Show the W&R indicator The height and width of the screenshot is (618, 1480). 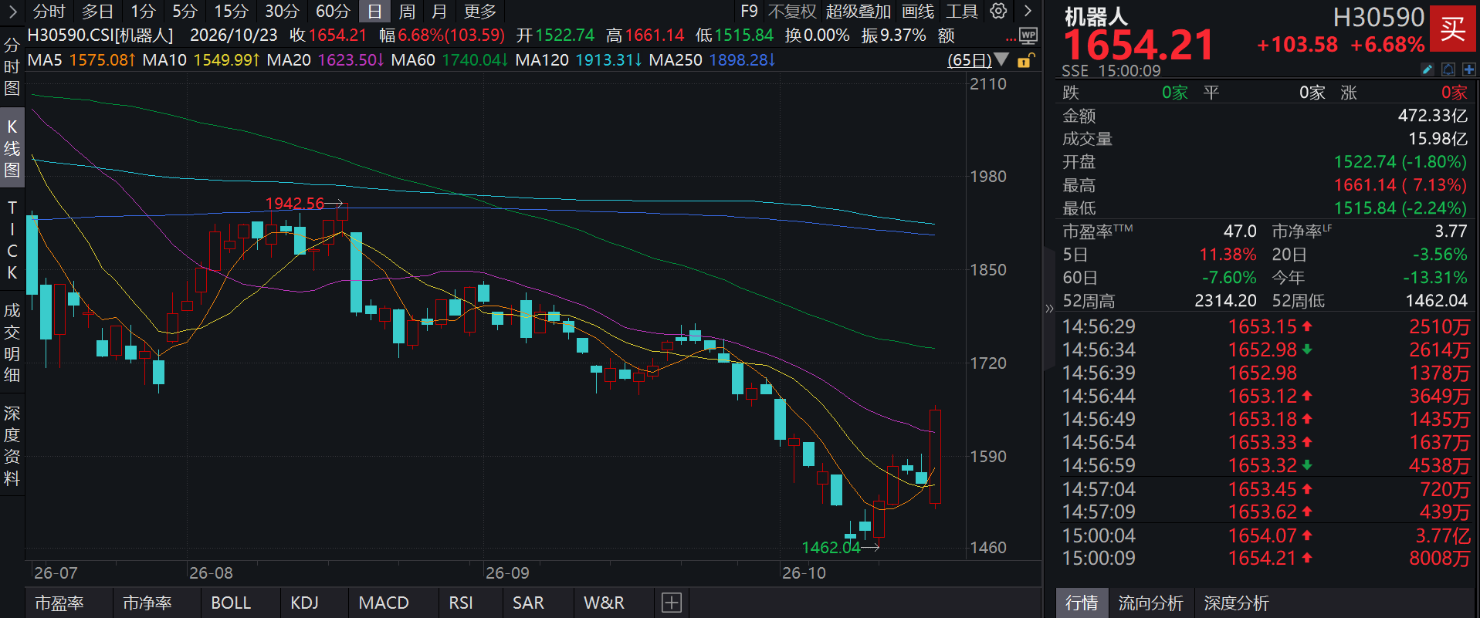coord(604,603)
